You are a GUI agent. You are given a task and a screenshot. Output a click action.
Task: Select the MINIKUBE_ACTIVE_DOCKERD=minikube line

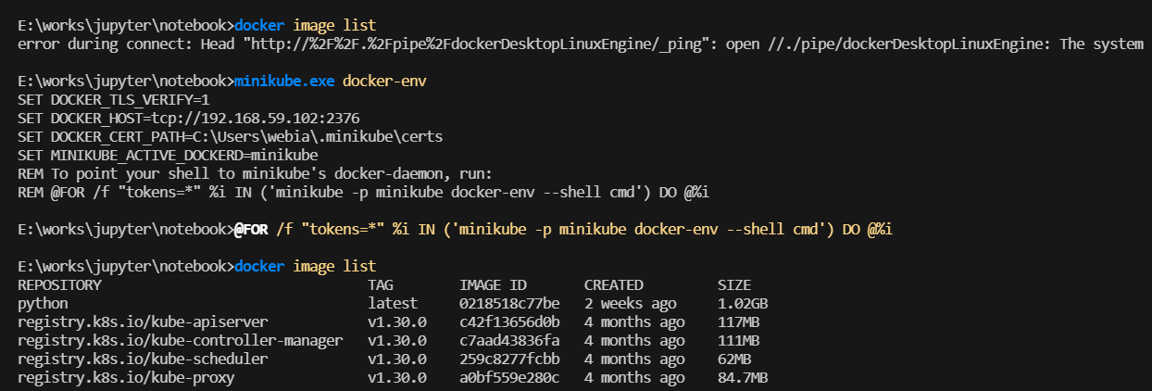pyautogui.click(x=168, y=155)
